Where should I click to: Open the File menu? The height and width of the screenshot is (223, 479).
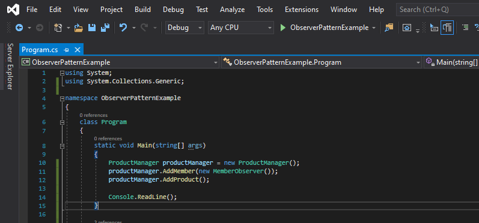tap(32, 10)
